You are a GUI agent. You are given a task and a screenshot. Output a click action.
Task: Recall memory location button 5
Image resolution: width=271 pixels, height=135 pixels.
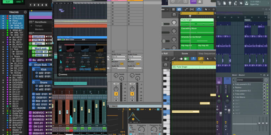pos(46,5)
